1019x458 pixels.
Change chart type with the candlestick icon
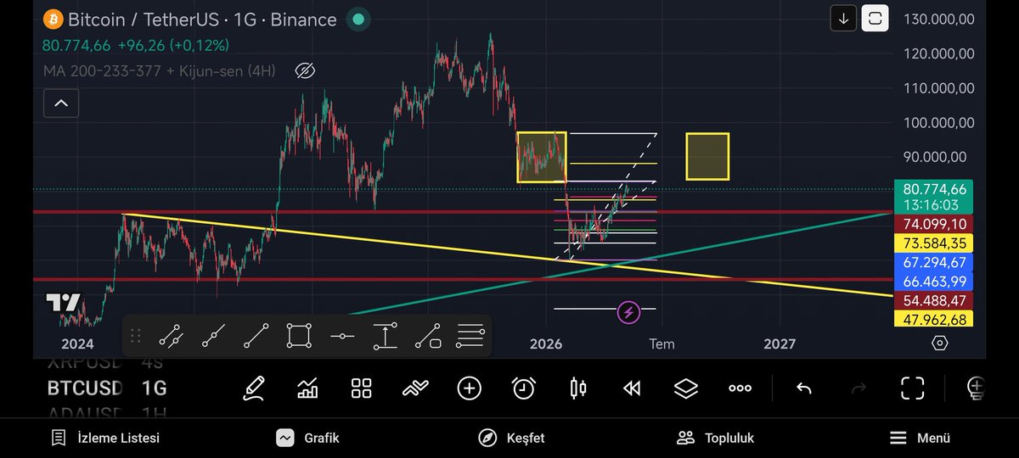578,388
